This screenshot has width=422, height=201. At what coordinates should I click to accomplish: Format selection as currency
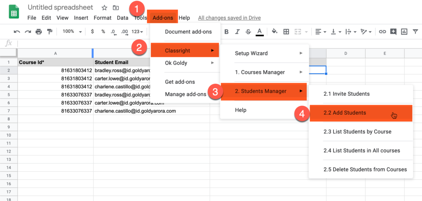click(92, 31)
